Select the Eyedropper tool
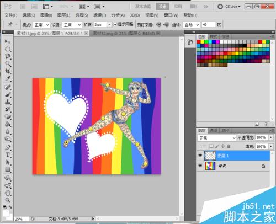 point(8,78)
